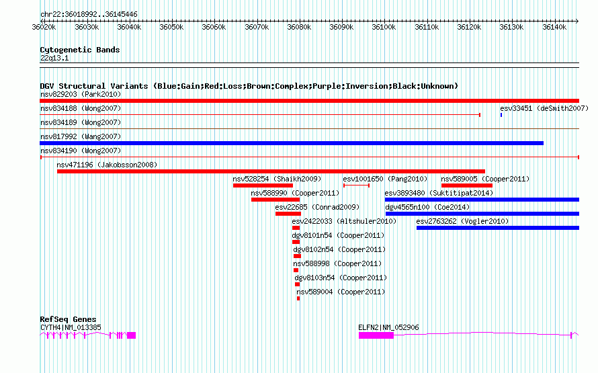Click the dgv8102n54 (Cooper2011) red bar

(297, 256)
